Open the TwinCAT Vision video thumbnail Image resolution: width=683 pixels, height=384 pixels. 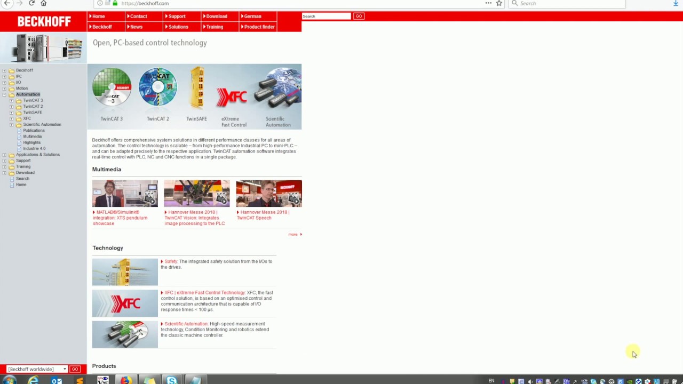tap(197, 194)
